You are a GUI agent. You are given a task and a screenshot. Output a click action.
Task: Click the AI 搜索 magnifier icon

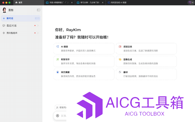coord(58,46)
